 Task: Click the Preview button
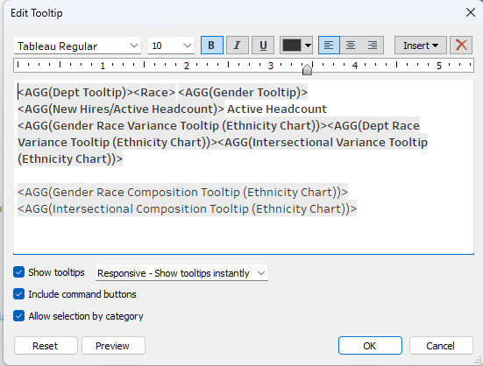click(113, 346)
